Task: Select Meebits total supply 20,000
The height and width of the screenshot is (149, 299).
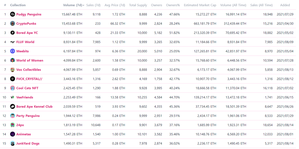Action: [142, 51]
